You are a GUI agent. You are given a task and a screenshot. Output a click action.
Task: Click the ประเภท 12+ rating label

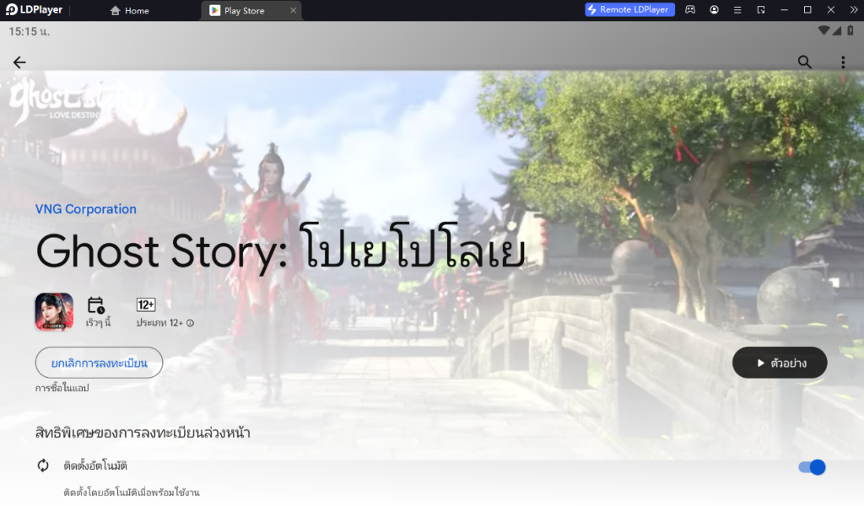point(159,323)
